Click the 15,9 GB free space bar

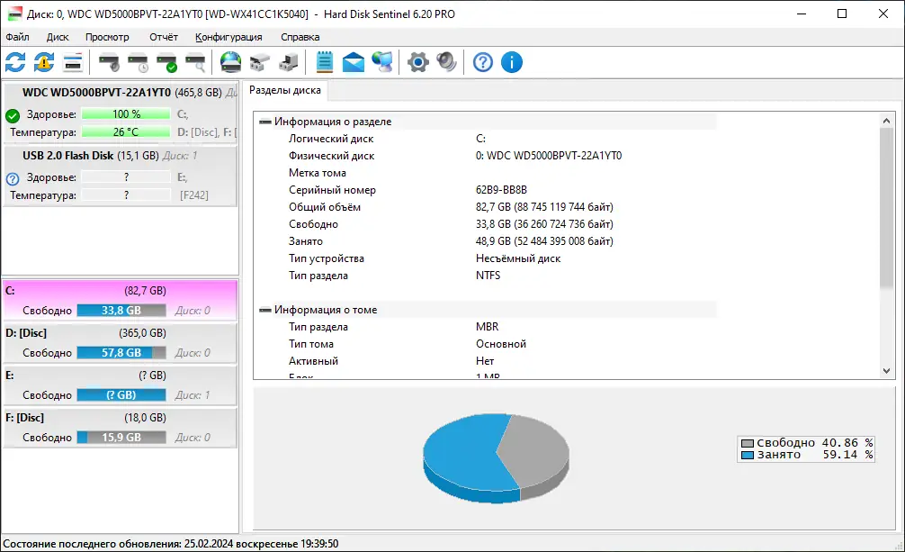coord(121,438)
